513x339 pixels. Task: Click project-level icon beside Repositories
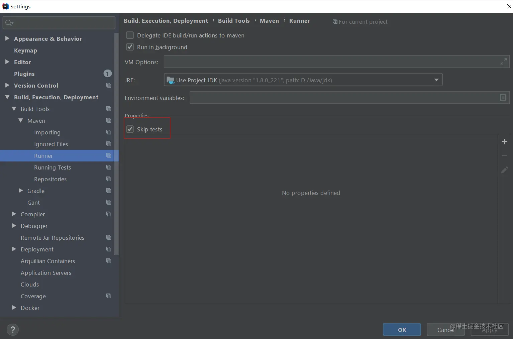[109, 179]
